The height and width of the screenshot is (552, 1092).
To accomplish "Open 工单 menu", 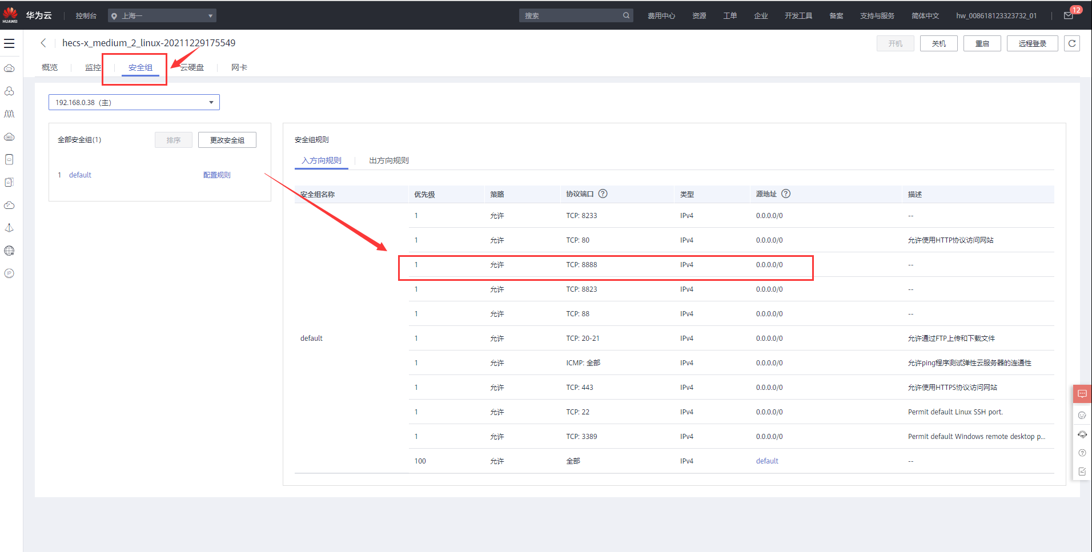I will 730,16.
